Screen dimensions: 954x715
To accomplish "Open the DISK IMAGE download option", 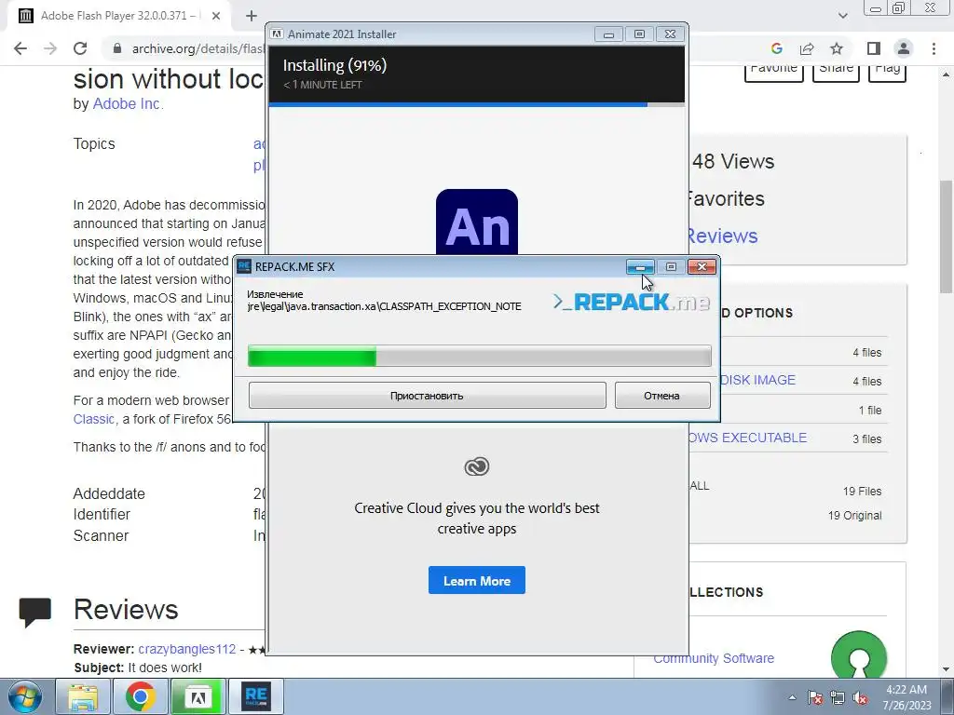I will pos(758,380).
